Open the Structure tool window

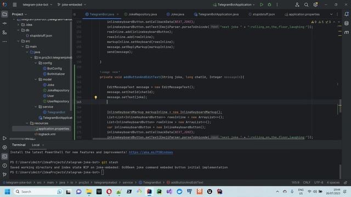4,33
